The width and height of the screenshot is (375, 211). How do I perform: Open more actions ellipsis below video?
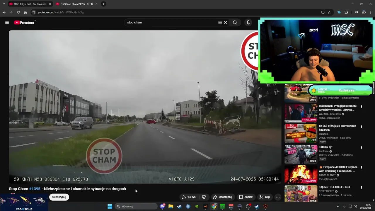pyautogui.click(x=278, y=197)
